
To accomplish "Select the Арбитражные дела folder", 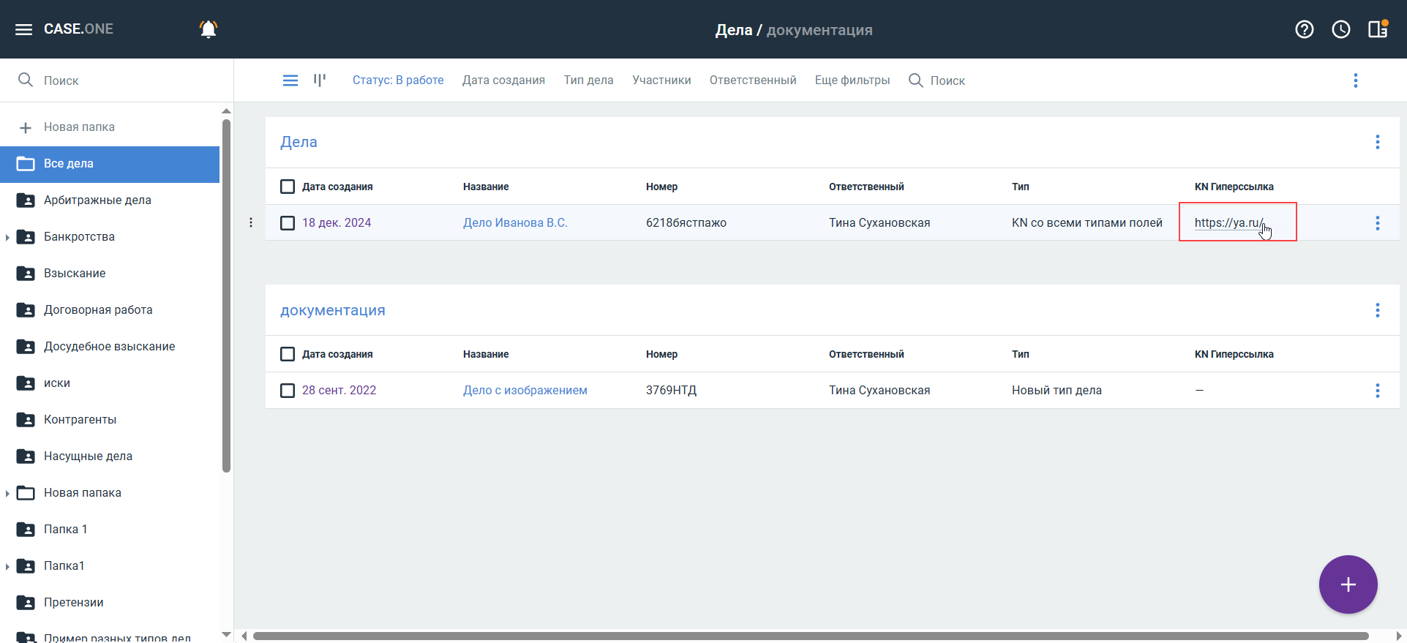I will pos(97,200).
